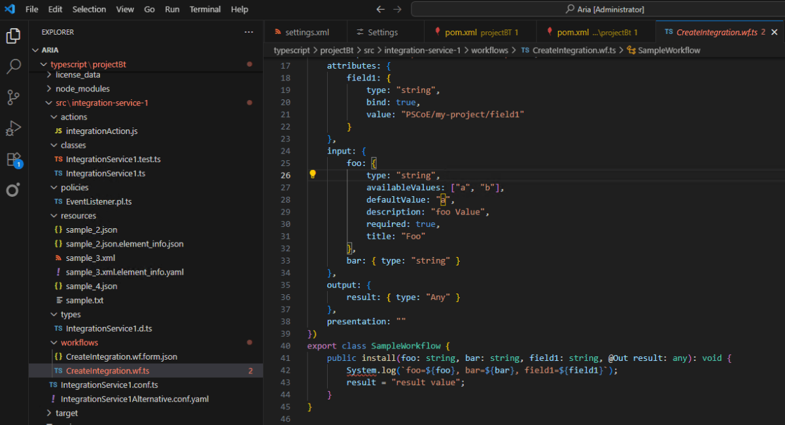Open the Explorer view in activity bar
The image size is (785, 425).
[13, 35]
